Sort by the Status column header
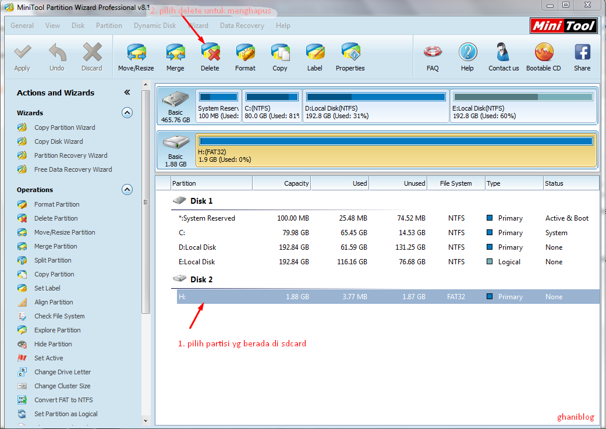606x429 pixels. (571, 183)
